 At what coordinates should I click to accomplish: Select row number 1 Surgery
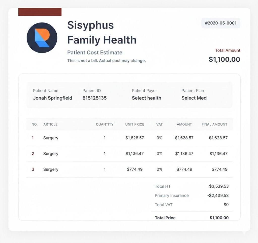click(x=33, y=138)
